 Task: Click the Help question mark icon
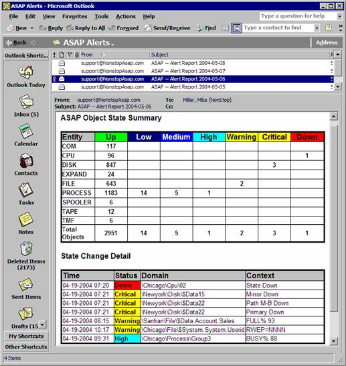(x=329, y=28)
